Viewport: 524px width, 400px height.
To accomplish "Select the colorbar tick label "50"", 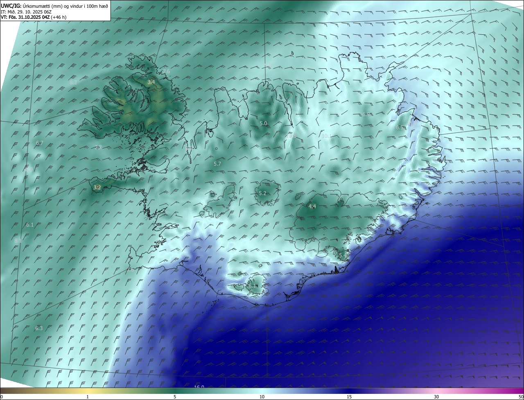I will click(521, 397).
